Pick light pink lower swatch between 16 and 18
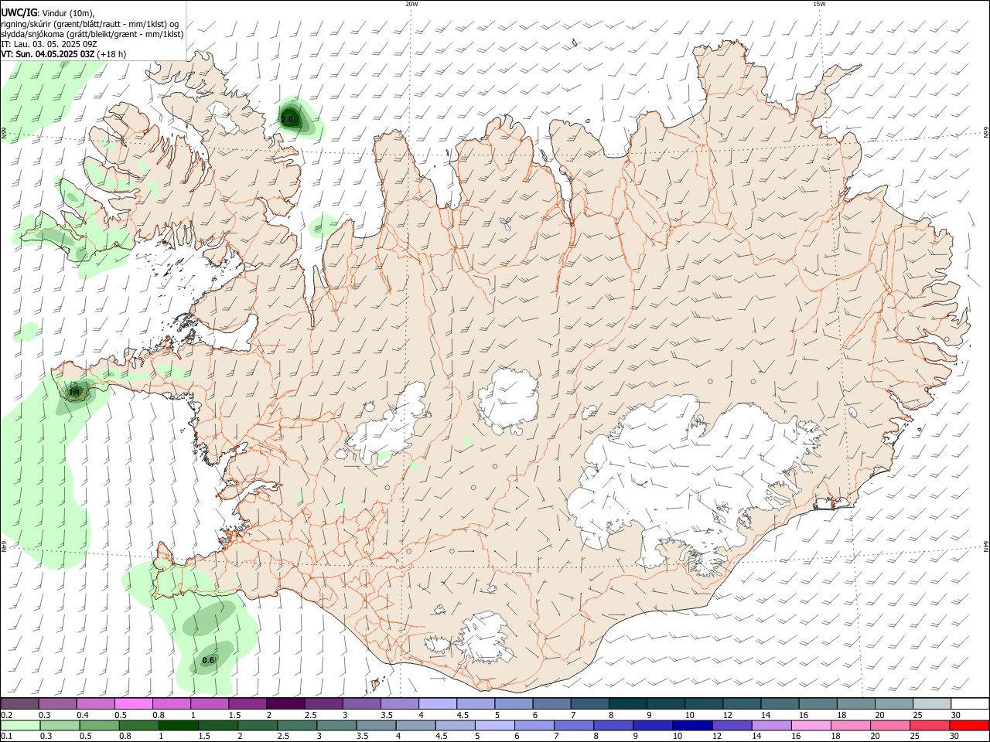Image resolution: width=990 pixels, height=742 pixels. tap(810, 725)
